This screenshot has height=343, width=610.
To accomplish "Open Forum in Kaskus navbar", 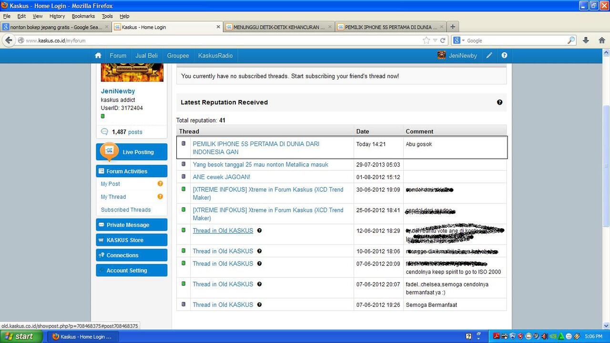I will (x=118, y=56).
